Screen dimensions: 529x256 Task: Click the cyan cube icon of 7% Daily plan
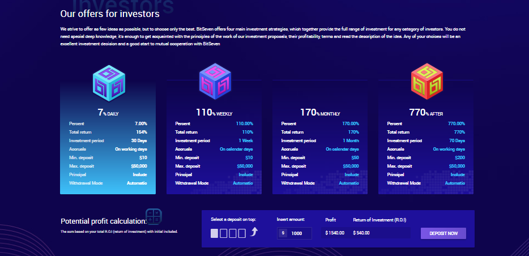[x=109, y=83]
